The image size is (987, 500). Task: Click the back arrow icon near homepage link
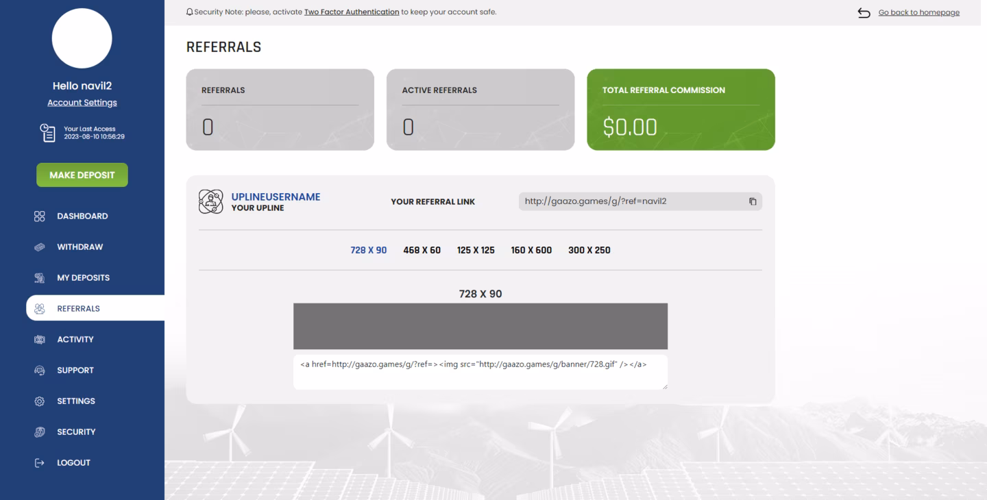(864, 13)
